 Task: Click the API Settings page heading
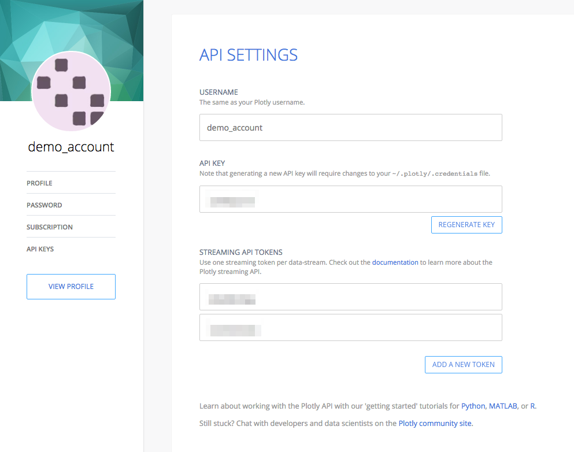point(249,55)
